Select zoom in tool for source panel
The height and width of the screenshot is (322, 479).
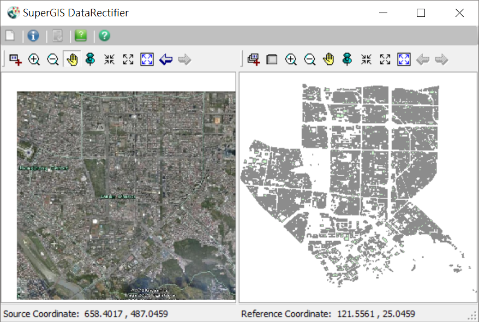[x=34, y=59]
